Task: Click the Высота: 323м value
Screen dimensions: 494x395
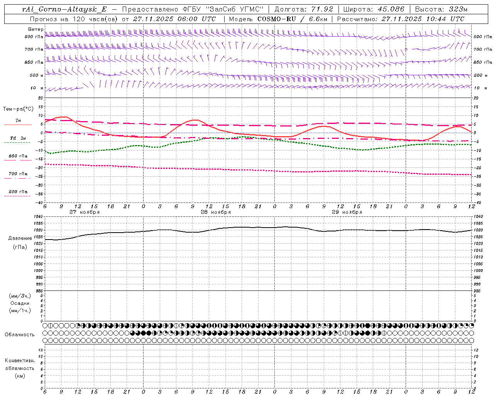Action: point(441,9)
